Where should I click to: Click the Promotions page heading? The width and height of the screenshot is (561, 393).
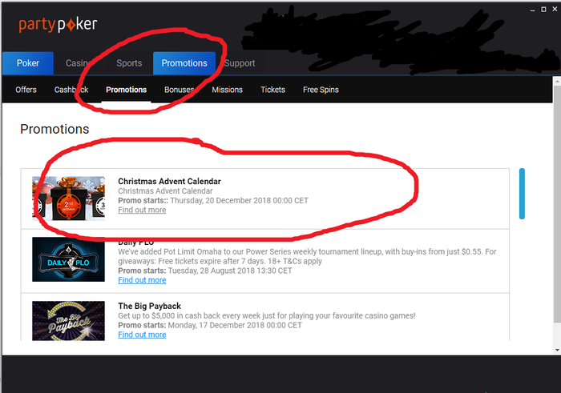click(x=54, y=129)
